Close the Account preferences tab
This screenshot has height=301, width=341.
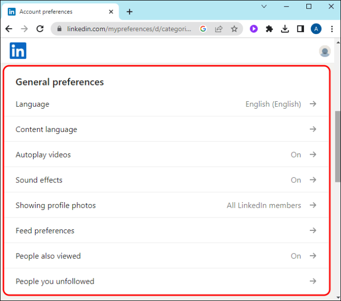point(111,12)
